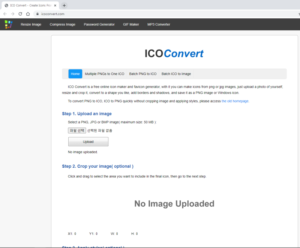Click the 'No image uploaded.' status text

point(82,152)
